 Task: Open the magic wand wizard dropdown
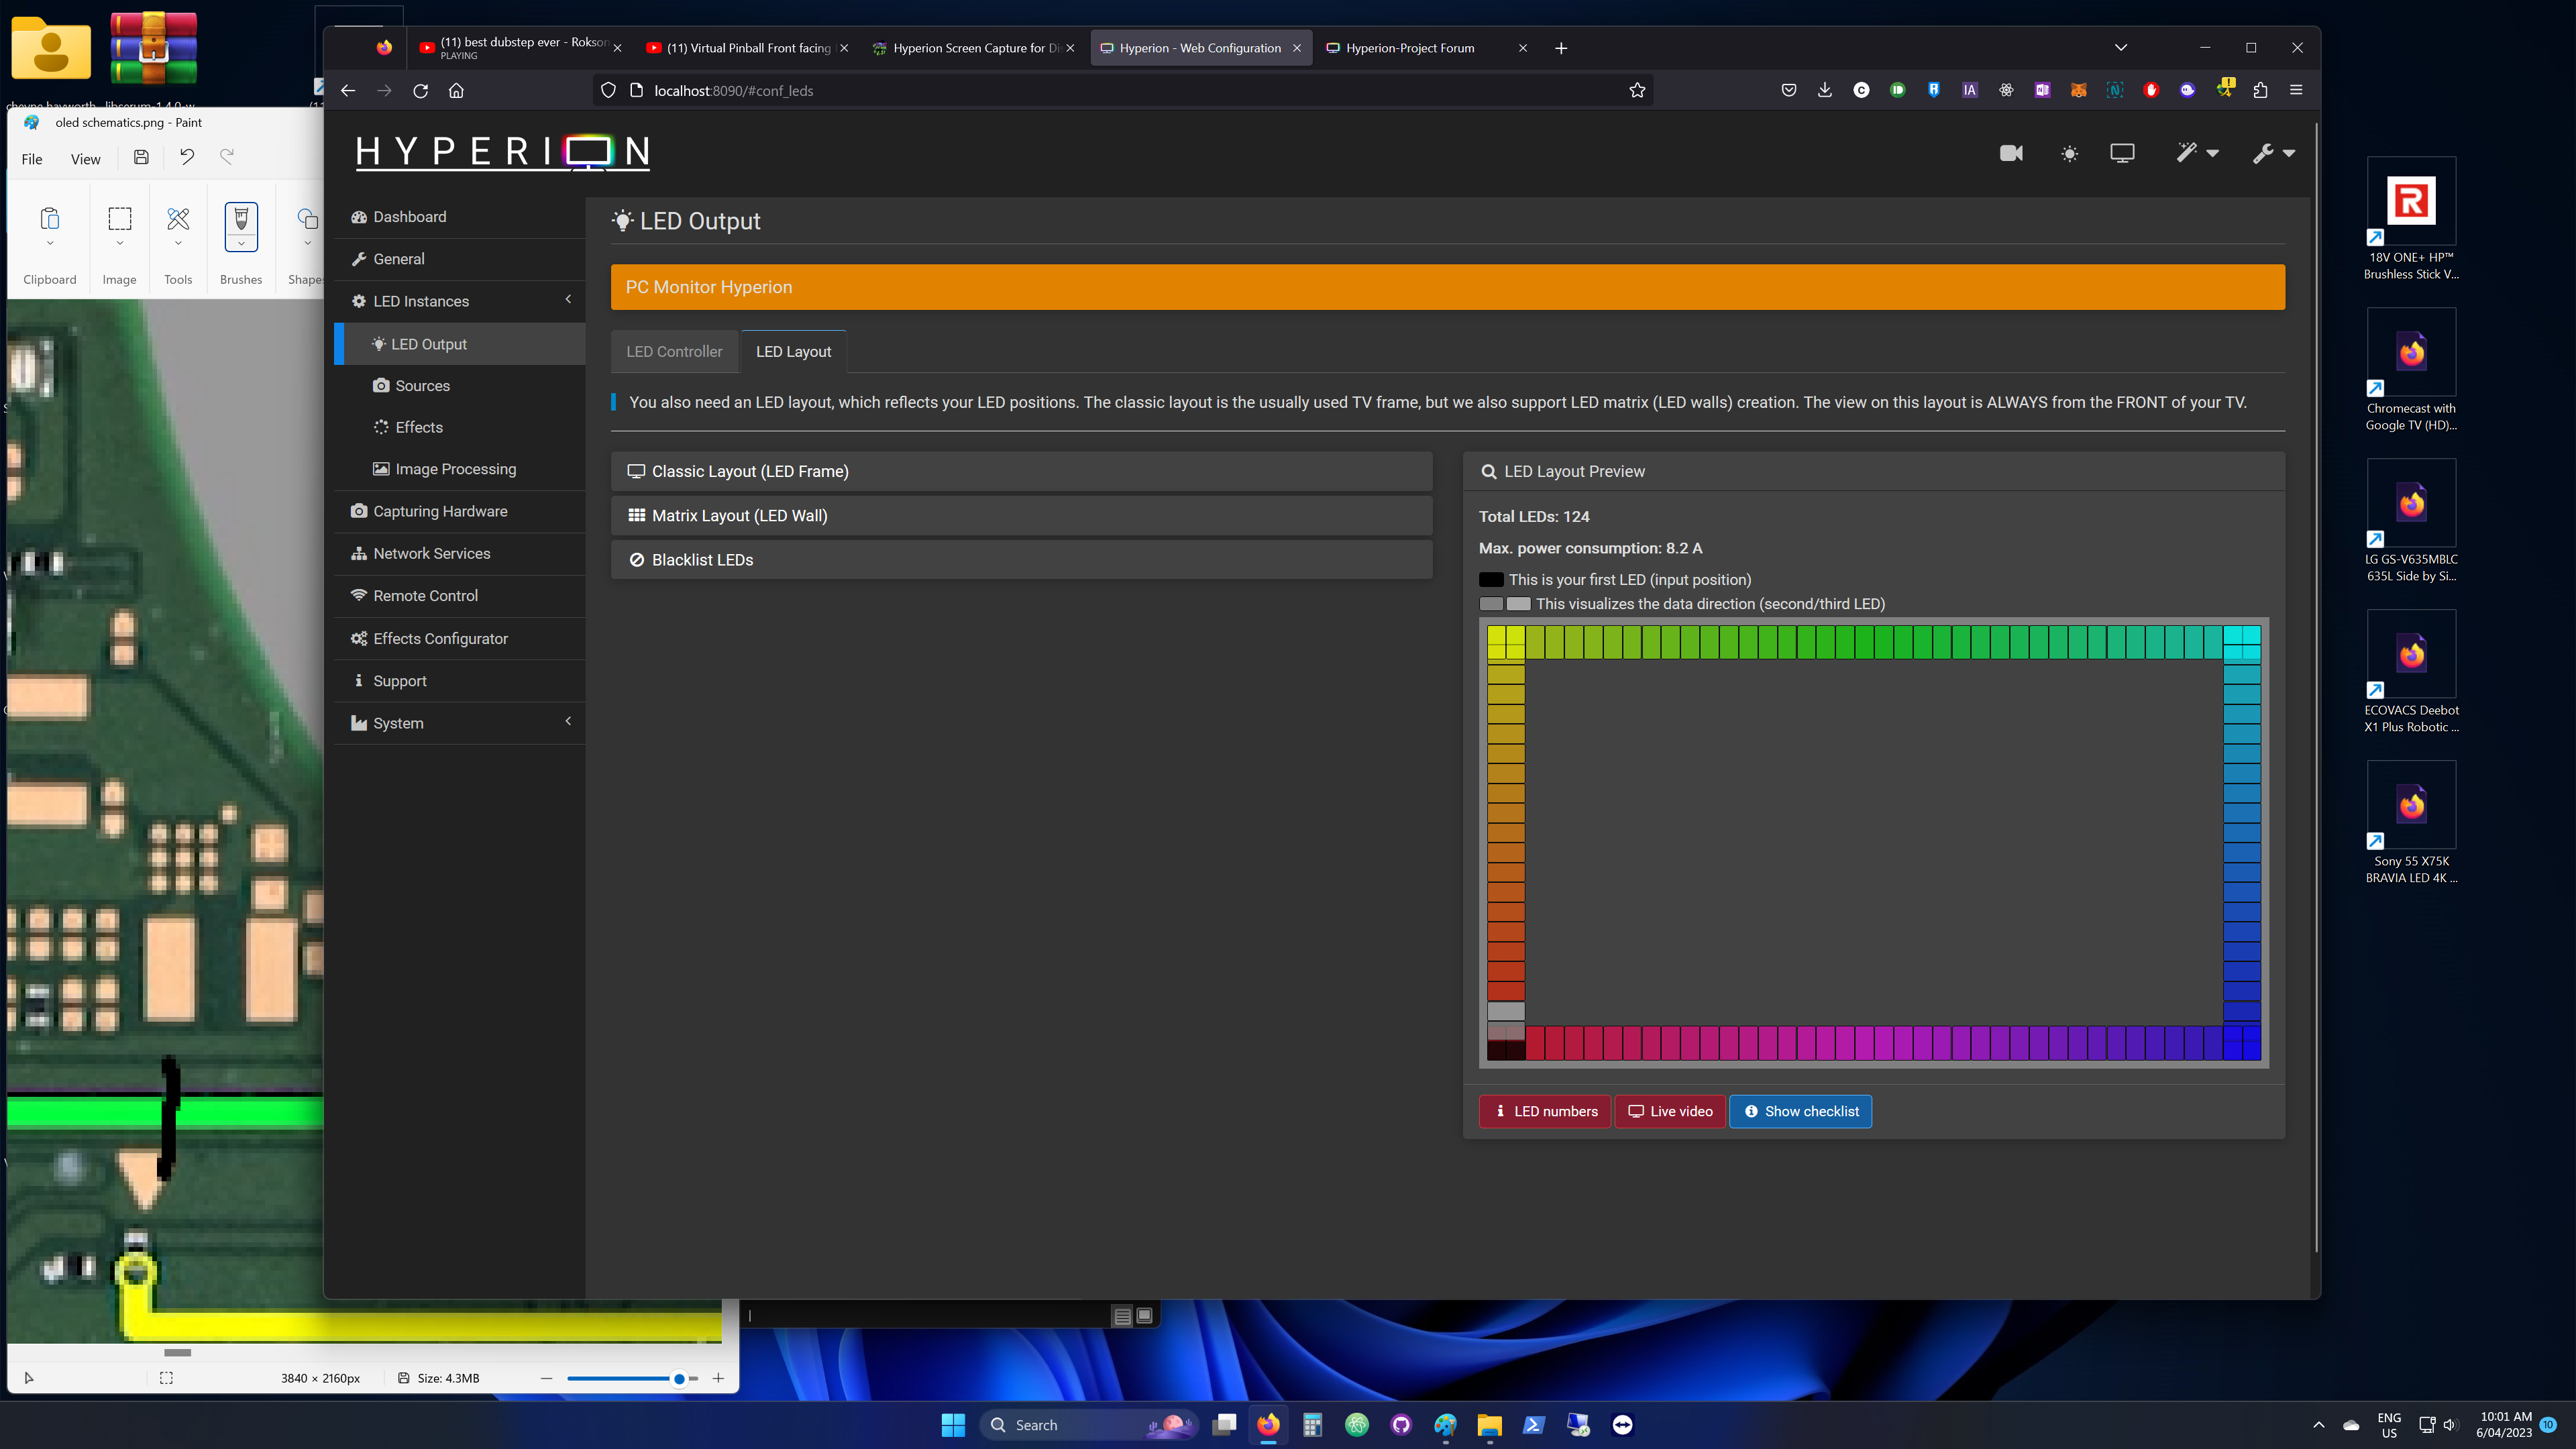pos(2197,153)
